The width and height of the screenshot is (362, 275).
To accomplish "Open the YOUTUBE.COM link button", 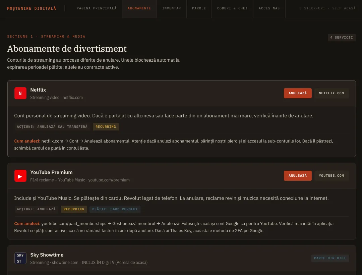I will pyautogui.click(x=331, y=176).
